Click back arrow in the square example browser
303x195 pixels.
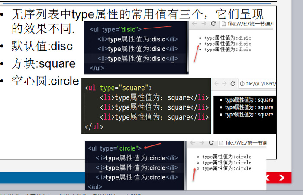point(216,84)
